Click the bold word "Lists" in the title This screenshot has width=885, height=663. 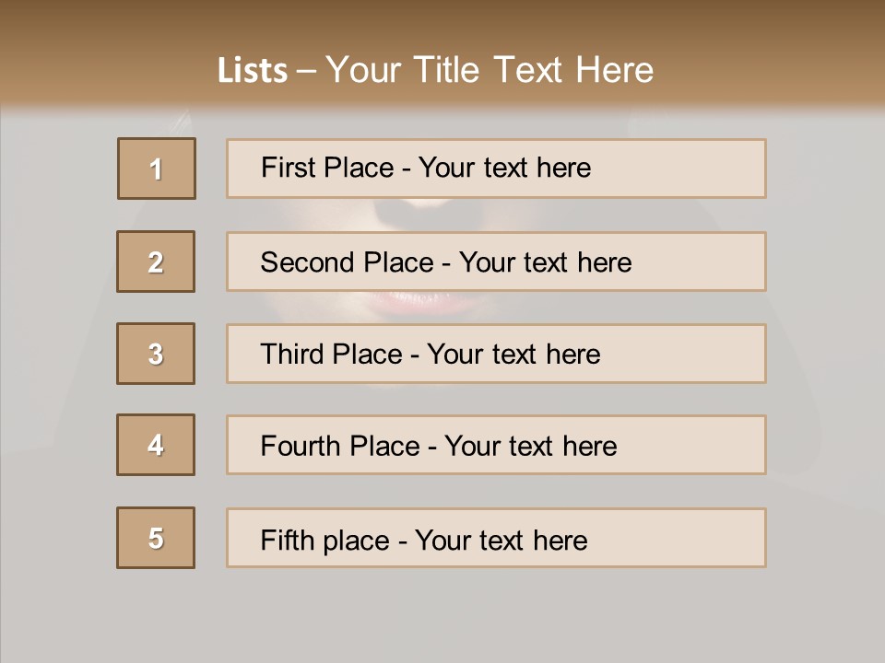pyautogui.click(x=253, y=71)
